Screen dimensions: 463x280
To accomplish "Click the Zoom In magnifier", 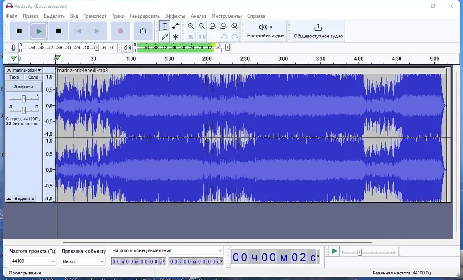I will click(191, 26).
